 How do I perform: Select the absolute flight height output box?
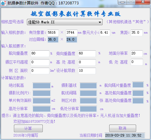coord(41,86)
